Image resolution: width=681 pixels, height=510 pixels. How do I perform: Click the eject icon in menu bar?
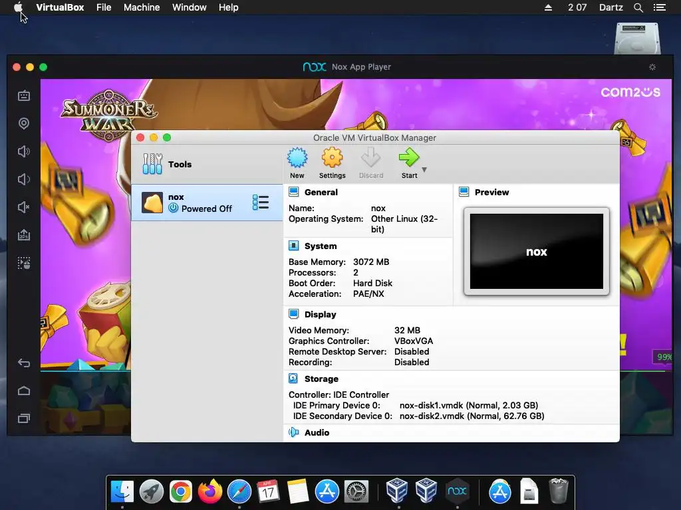click(x=548, y=7)
